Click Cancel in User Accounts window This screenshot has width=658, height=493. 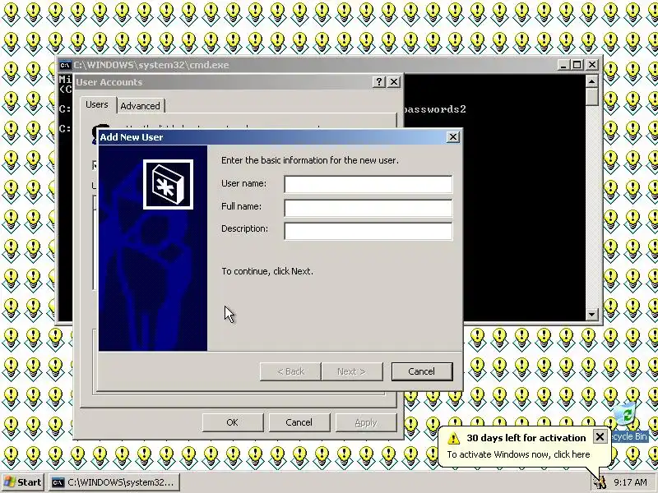[299, 422]
